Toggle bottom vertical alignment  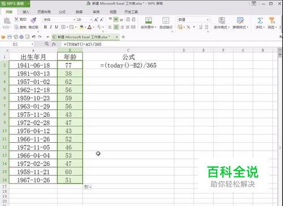122,19
